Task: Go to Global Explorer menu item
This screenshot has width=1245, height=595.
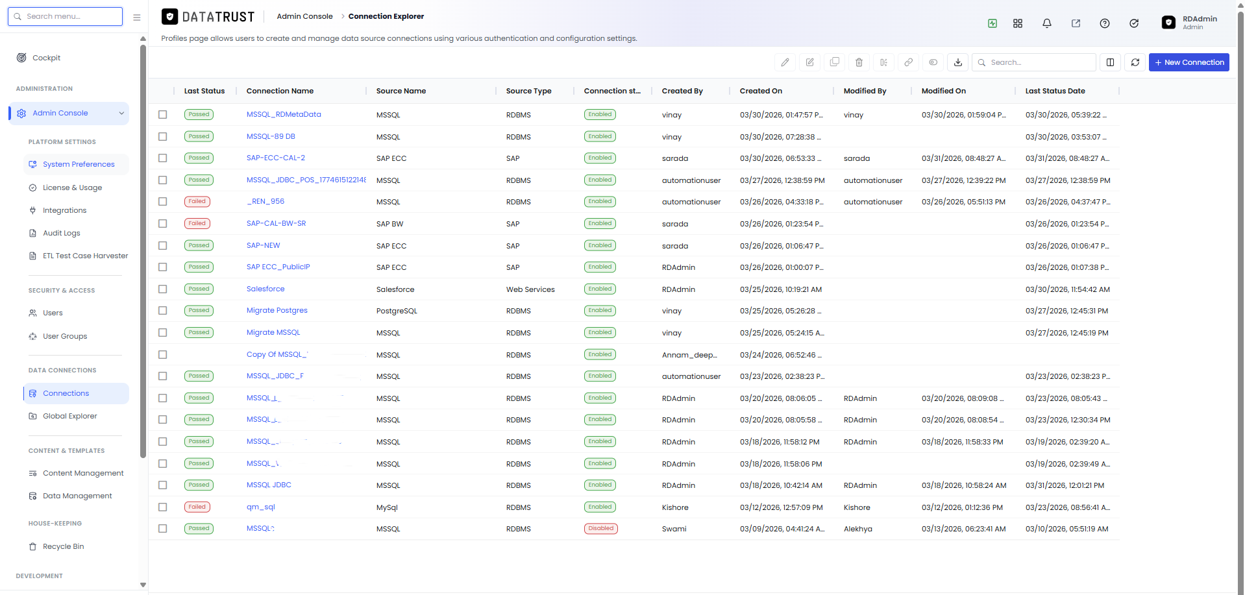Action: click(69, 416)
